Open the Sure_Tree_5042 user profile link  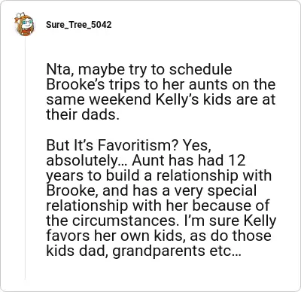click(x=78, y=25)
